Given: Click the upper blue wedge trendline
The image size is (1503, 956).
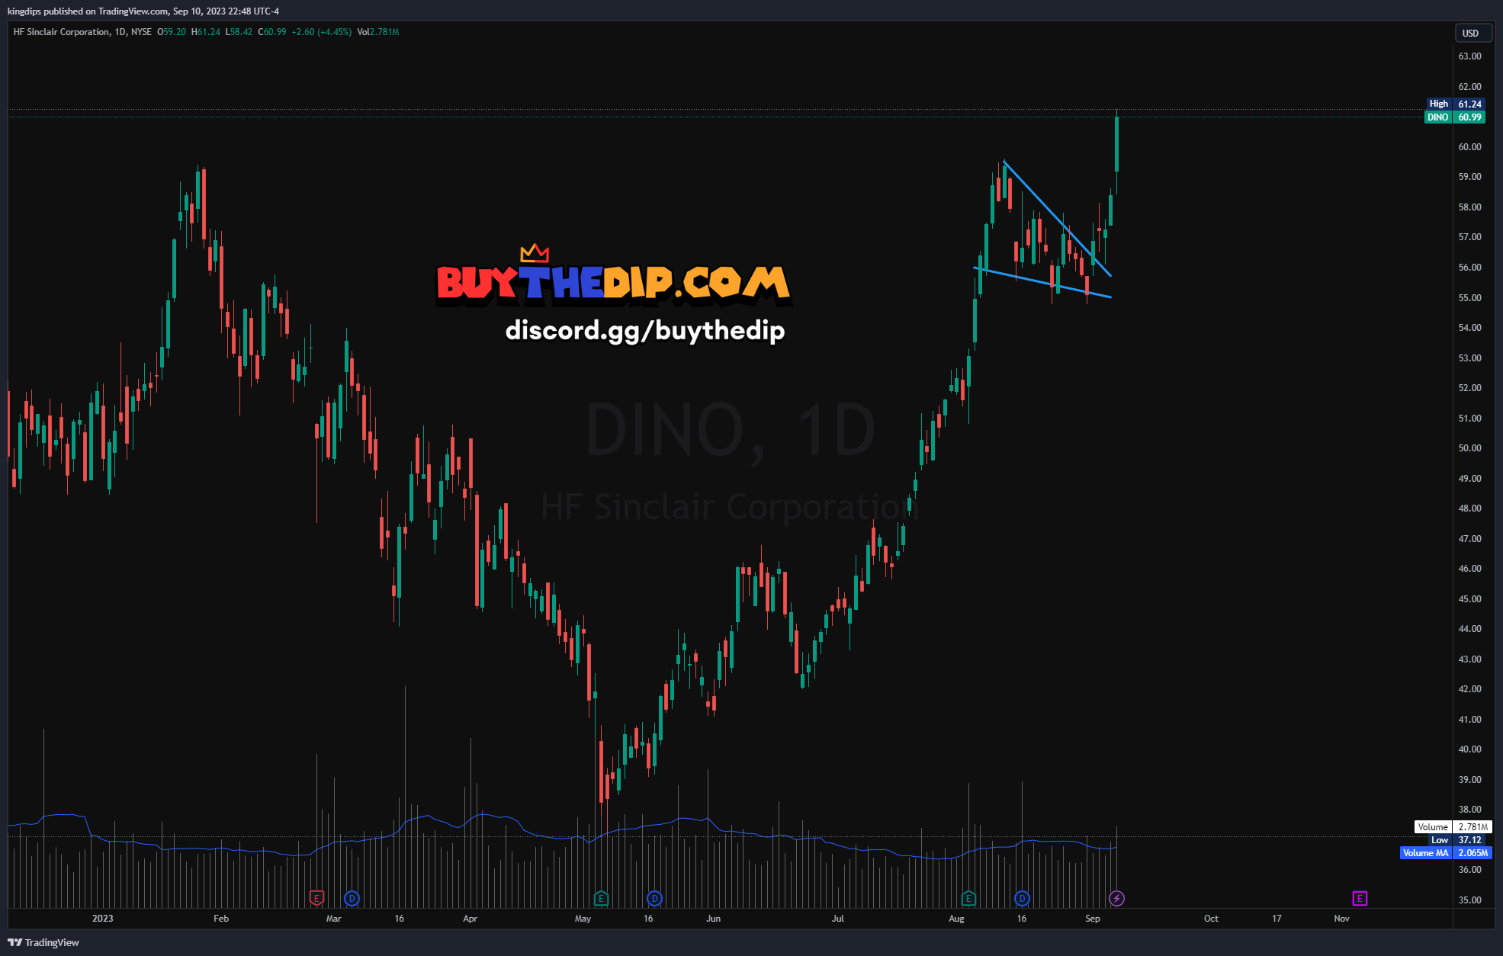Looking at the screenshot, I should (1057, 218).
